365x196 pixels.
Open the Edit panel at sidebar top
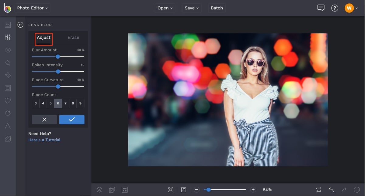click(x=8, y=37)
